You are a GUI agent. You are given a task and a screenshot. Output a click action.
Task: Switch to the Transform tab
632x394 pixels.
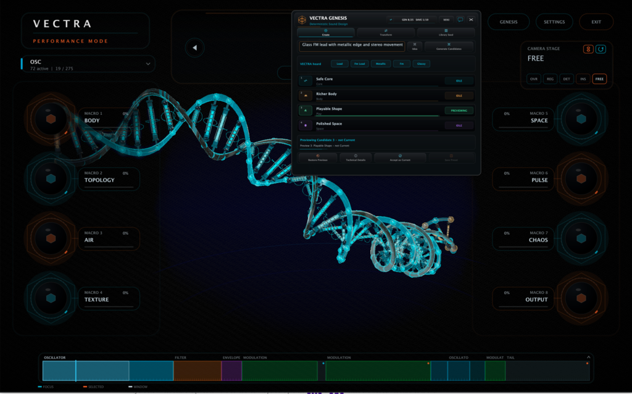point(386,33)
